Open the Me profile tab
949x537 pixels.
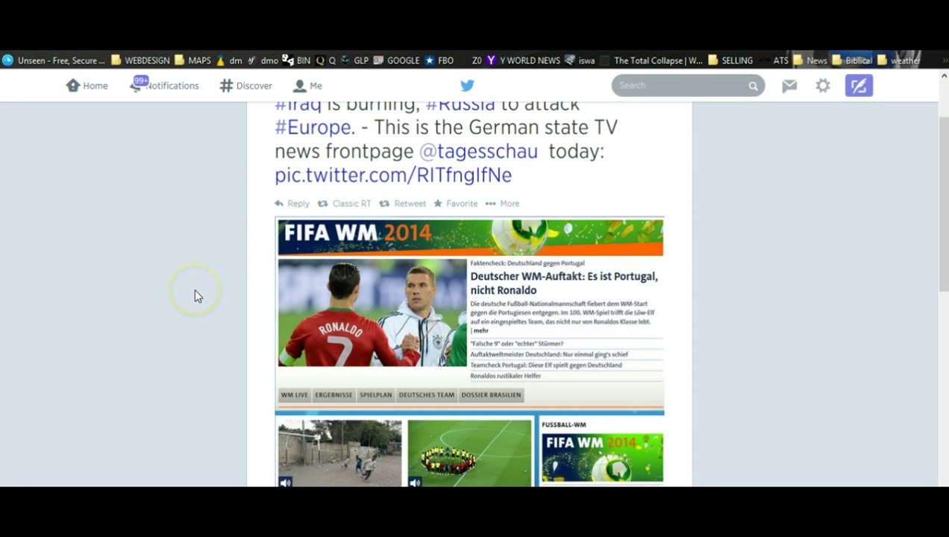coord(307,86)
